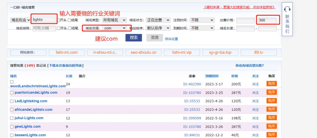Click the 域名排除 input field

point(44,28)
